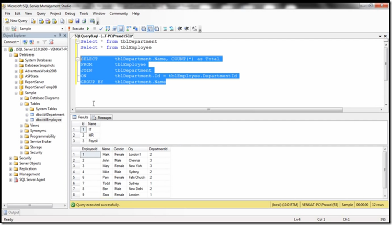392x225 pixels.
Task: Start debugging with green play icon
Action: [88, 29]
